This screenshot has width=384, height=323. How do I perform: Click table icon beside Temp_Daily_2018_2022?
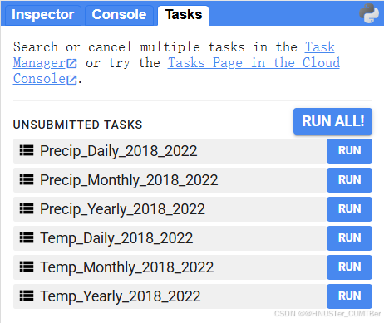point(27,237)
